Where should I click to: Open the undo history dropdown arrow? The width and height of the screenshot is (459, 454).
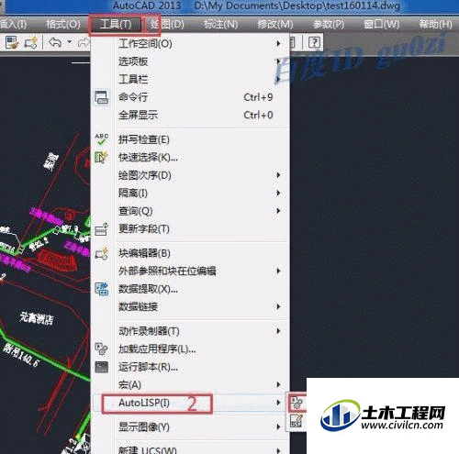70,42
